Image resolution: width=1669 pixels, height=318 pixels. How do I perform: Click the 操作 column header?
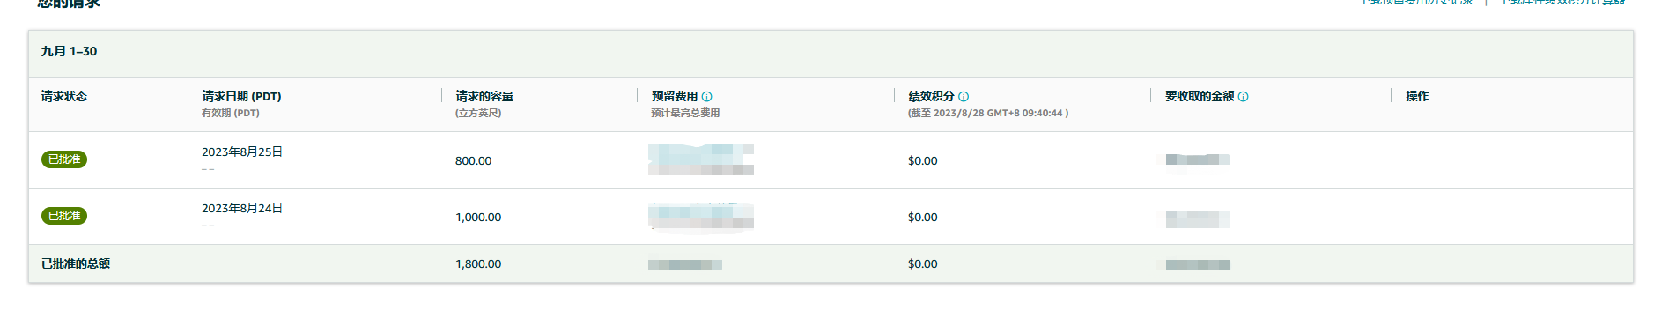(1417, 97)
